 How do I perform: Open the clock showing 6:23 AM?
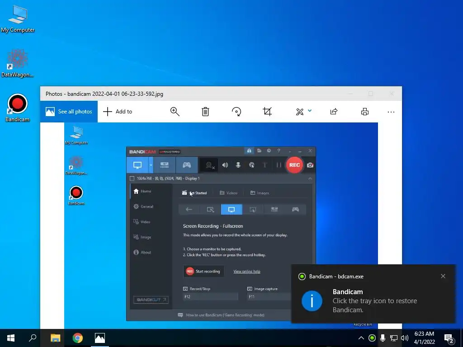424,338
